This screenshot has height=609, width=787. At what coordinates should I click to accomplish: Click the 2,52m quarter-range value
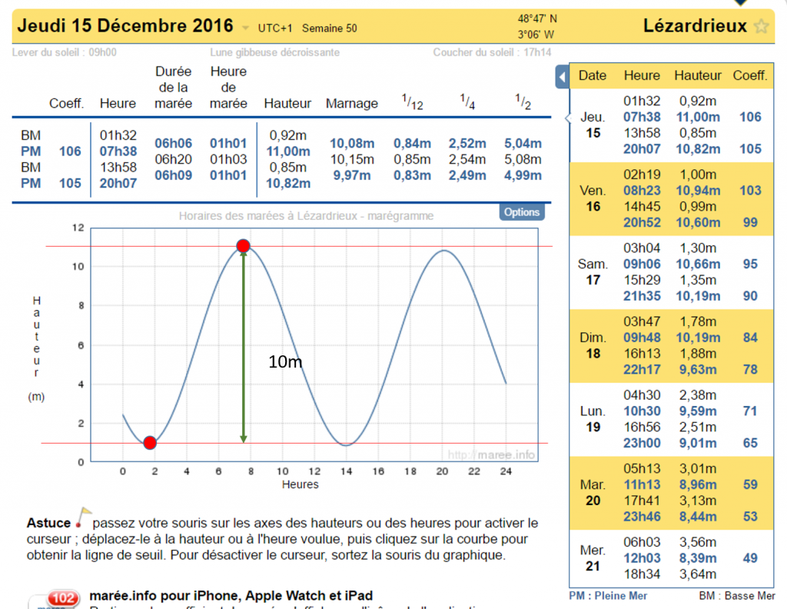point(467,144)
